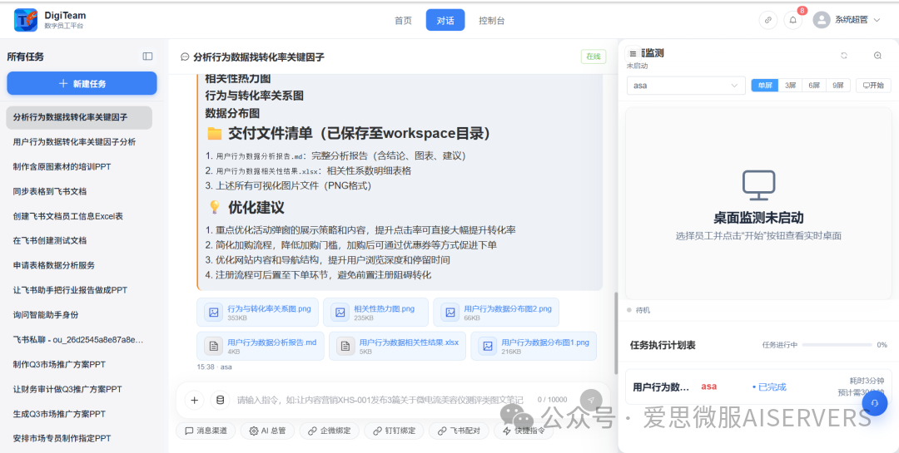Viewport: 899px width, 453px height.
Task: Open the link icon in top bar
Action: 767,20
